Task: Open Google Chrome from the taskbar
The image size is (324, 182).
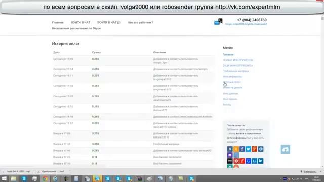Action: 45,178
